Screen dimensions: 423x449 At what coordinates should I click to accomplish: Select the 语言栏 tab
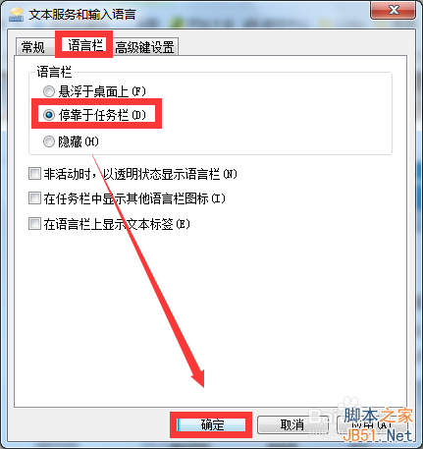point(84,45)
